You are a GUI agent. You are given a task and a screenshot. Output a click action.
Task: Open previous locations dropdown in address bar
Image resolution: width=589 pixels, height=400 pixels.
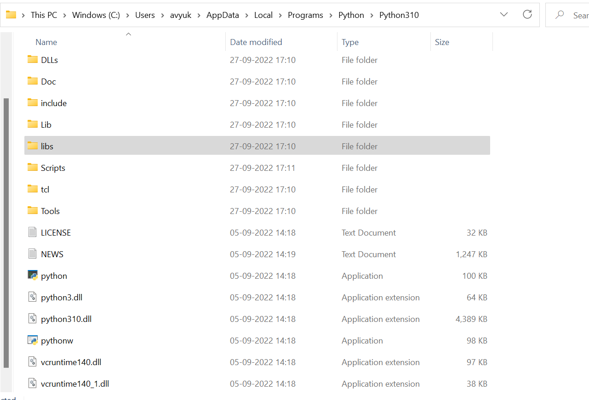pyautogui.click(x=504, y=15)
